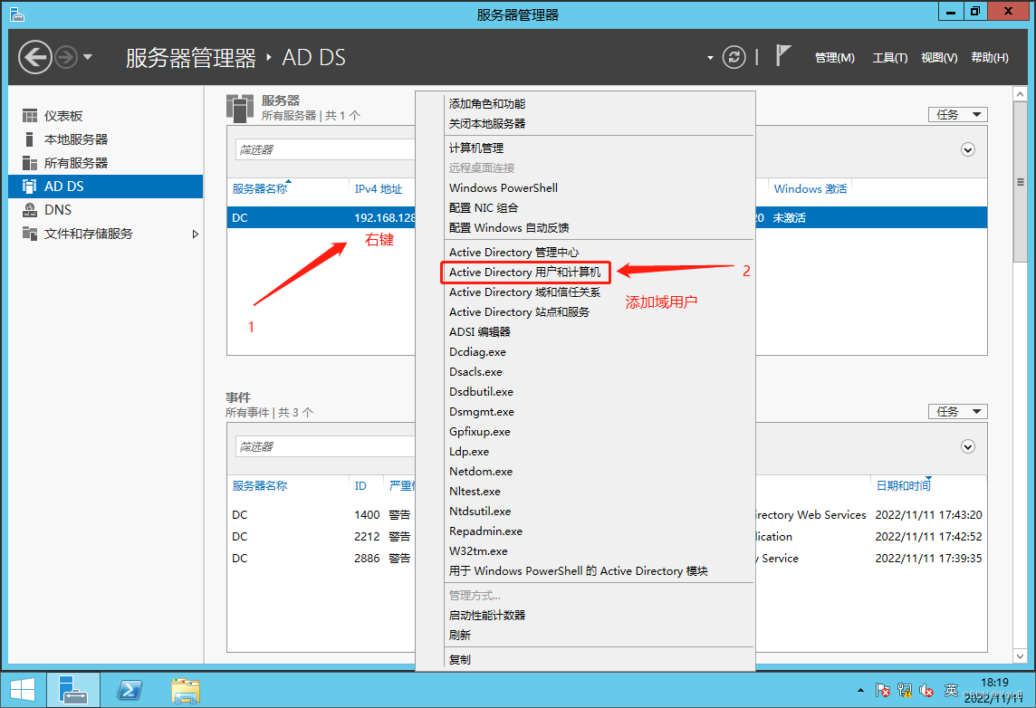Open Active Directory 域和信任关系
1036x708 pixels.
click(524, 292)
